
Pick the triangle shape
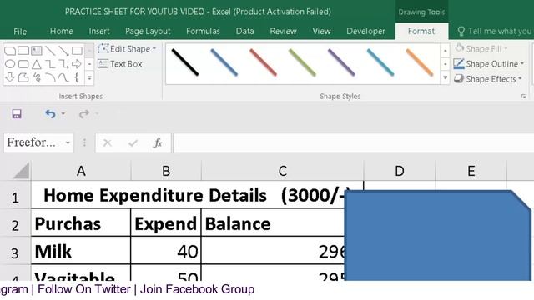click(x=37, y=64)
